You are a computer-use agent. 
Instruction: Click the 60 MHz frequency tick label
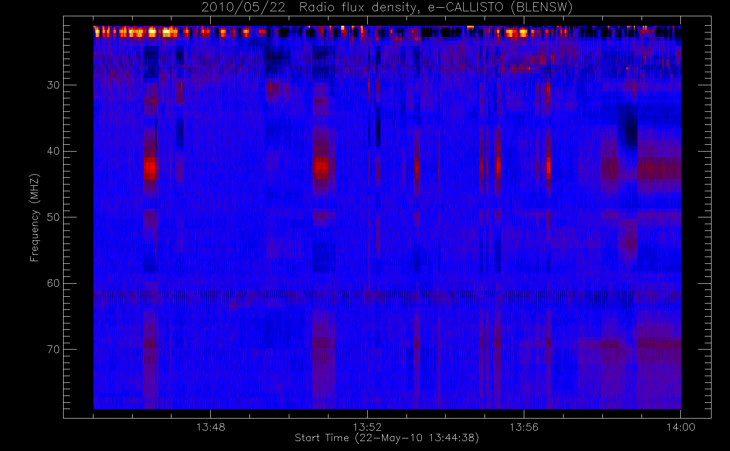point(53,283)
